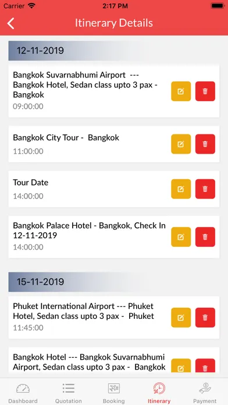Delete the Bangkok City Tour item
This screenshot has width=228, height=405.
coord(205,144)
